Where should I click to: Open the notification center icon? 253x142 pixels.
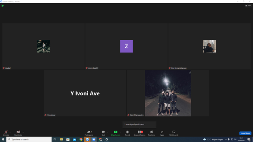(249, 139)
